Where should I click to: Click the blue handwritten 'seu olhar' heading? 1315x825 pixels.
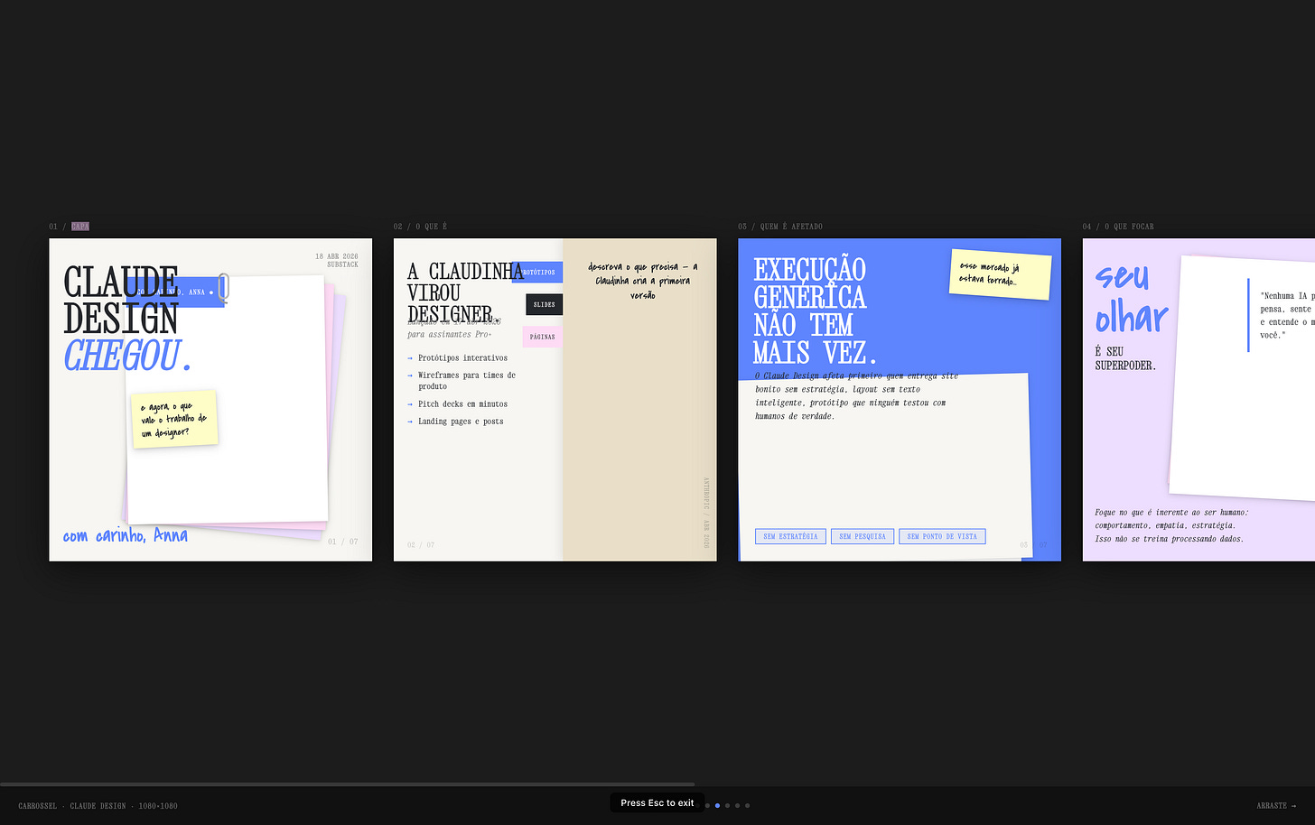[x=1131, y=298]
